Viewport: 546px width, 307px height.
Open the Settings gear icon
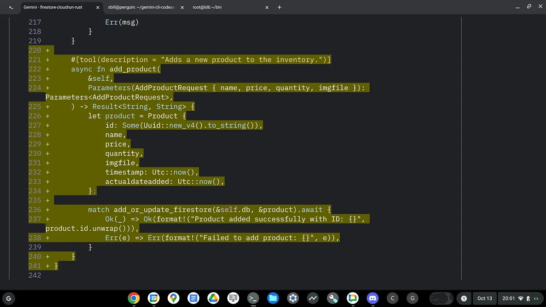point(293,298)
